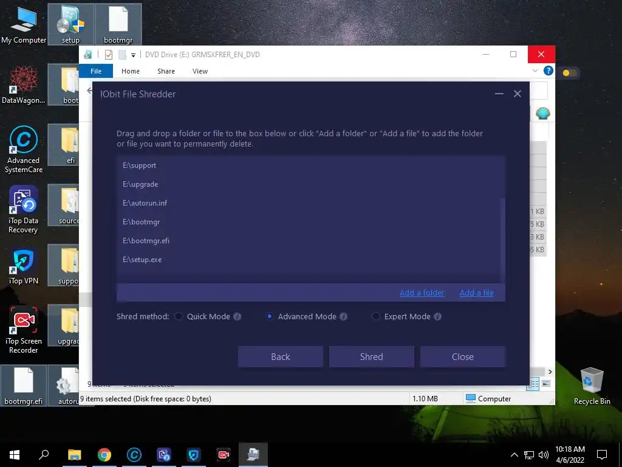Click Explorer horizontal scrollbar right arrow
The image size is (622, 467).
pyautogui.click(x=550, y=372)
